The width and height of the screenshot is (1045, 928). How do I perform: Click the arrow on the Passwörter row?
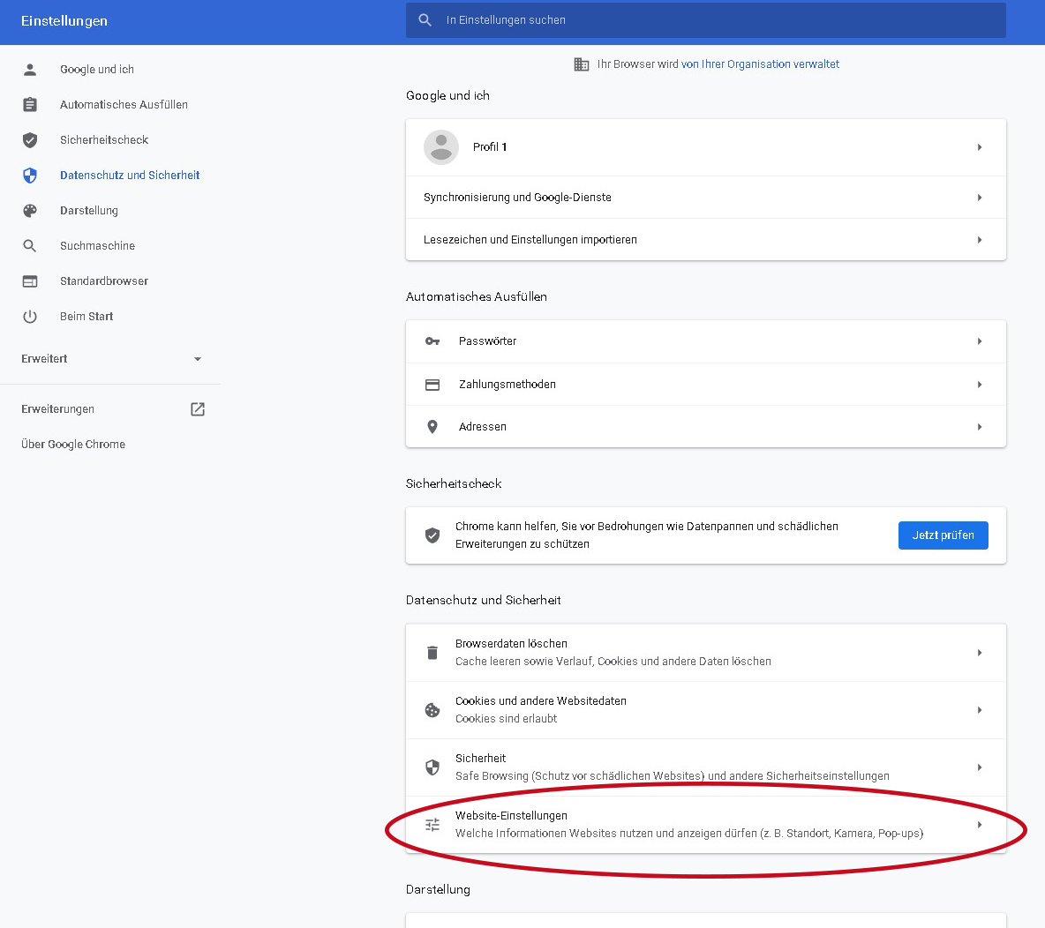[980, 341]
